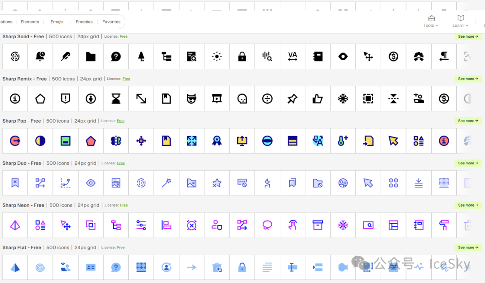Click the pink snowflake icon in Sharp Neon
The width and height of the screenshot is (485, 283).
pos(343,225)
